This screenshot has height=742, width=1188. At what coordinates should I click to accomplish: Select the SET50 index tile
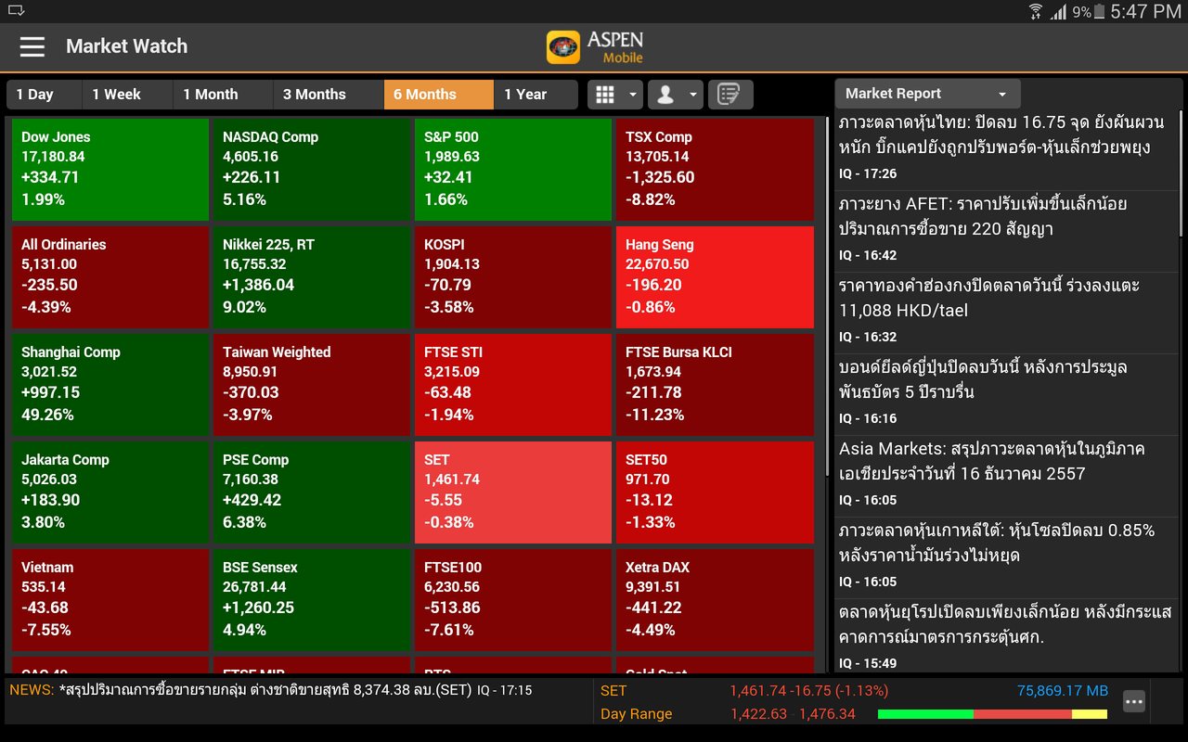point(715,492)
